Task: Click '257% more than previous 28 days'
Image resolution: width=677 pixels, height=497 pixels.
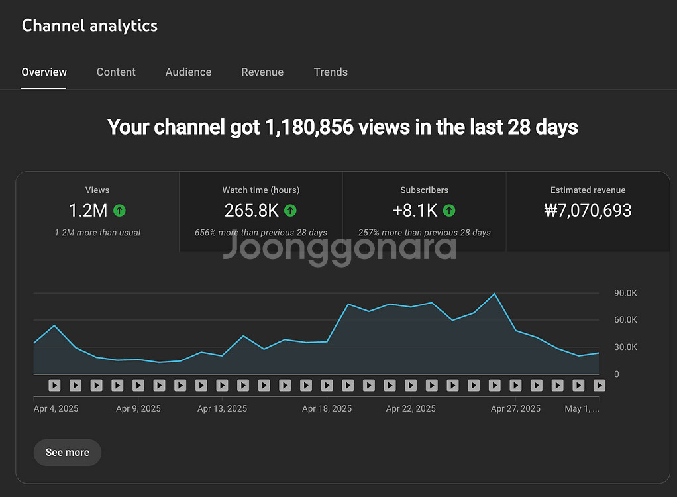Action: [424, 233]
